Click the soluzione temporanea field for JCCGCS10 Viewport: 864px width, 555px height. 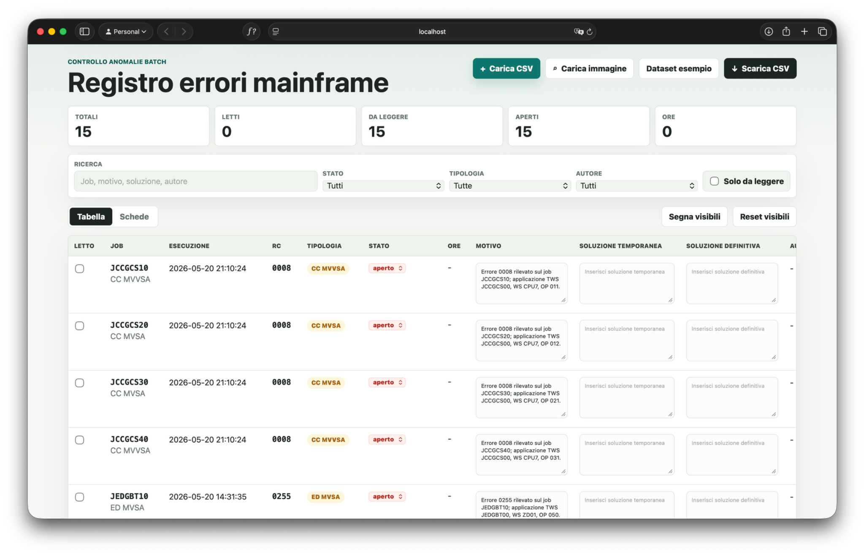pos(626,283)
